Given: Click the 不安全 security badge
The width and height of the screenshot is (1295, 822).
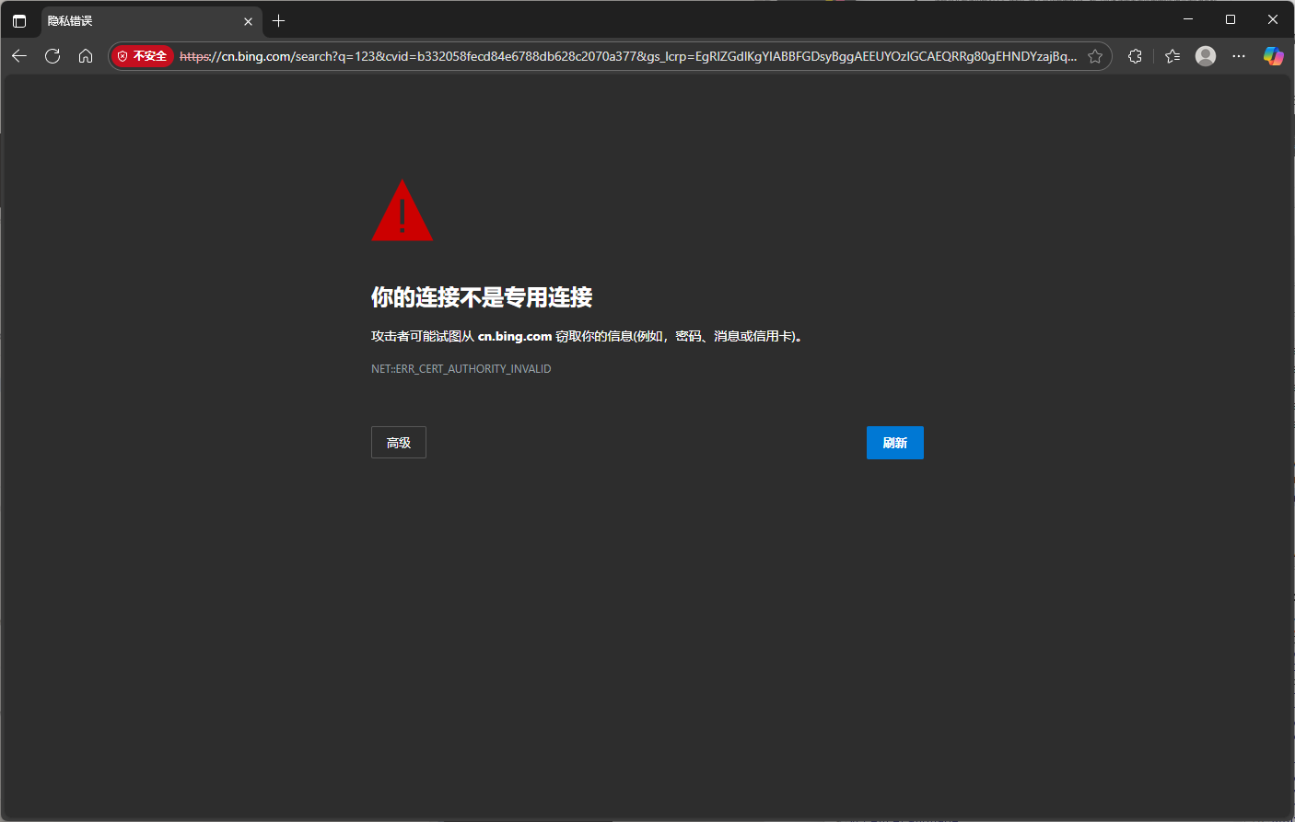Looking at the screenshot, I should point(142,56).
